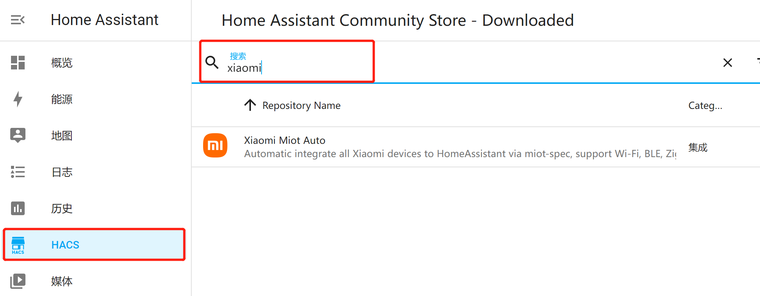This screenshot has height=296, width=760.
Task: Toggle sort arrow beside Repository Name
Action: tap(250, 105)
